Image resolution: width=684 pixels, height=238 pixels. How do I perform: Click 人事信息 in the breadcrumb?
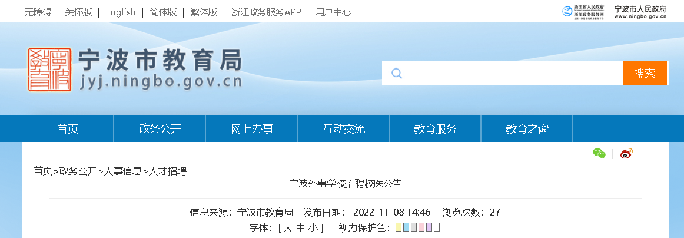(123, 171)
